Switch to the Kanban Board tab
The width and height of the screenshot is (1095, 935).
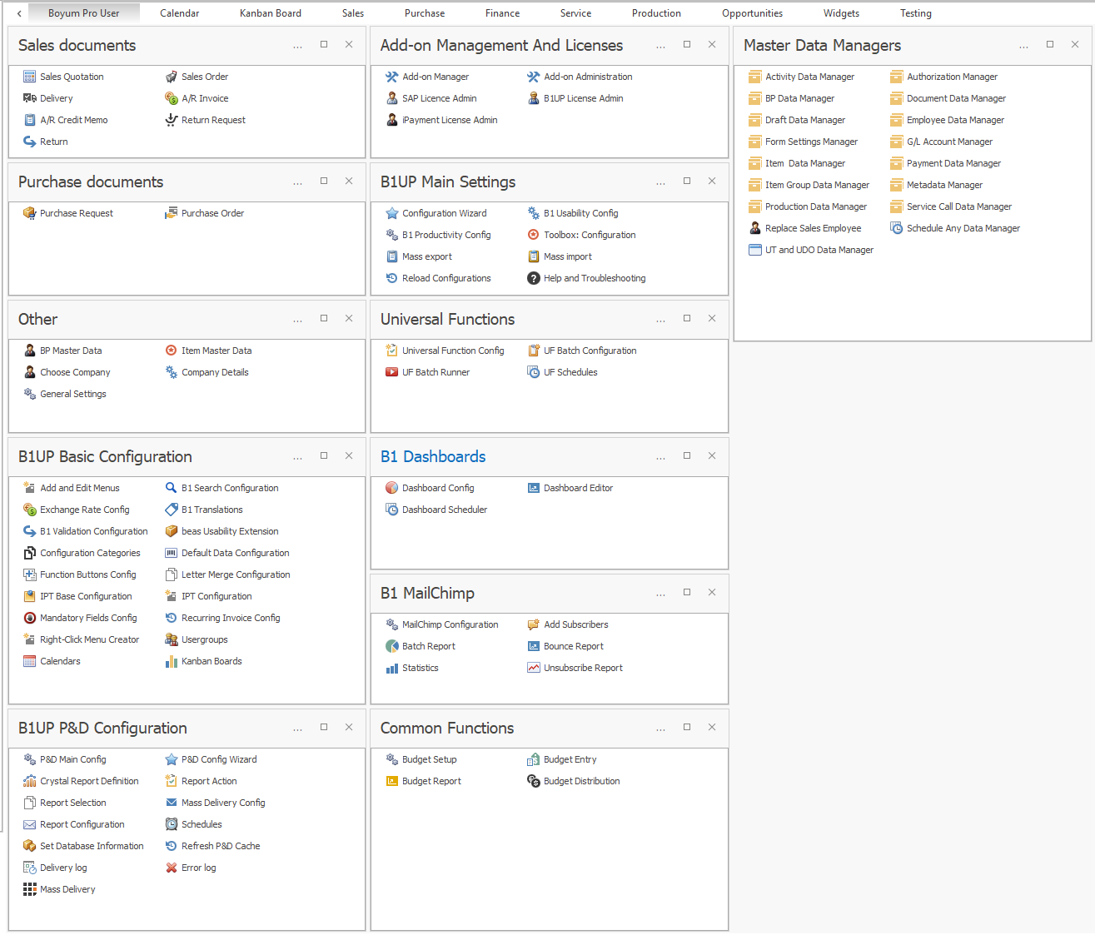click(x=271, y=13)
